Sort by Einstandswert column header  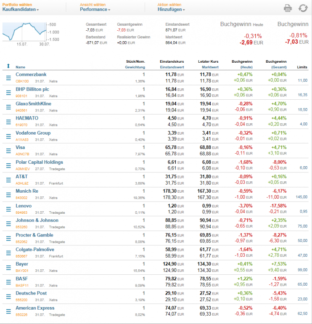pyautogui.click(x=172, y=67)
